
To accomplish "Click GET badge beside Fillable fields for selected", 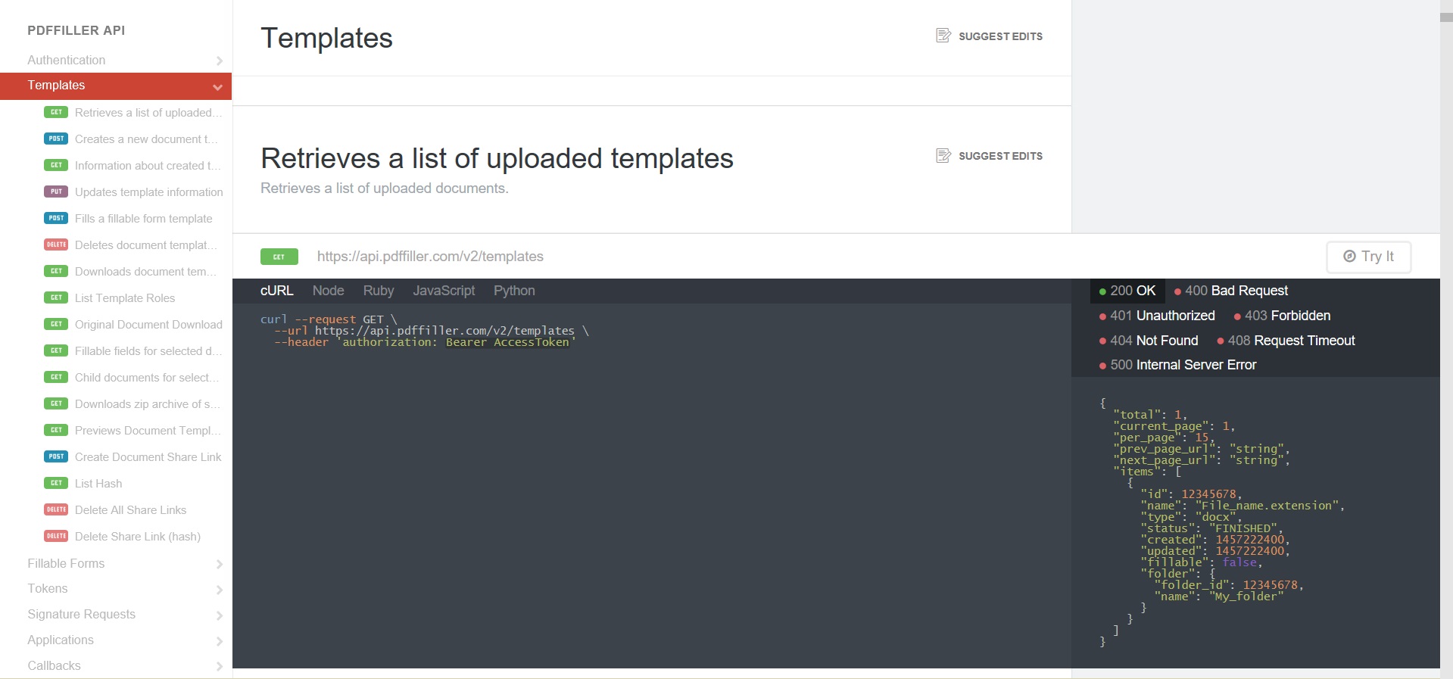I will pos(56,350).
